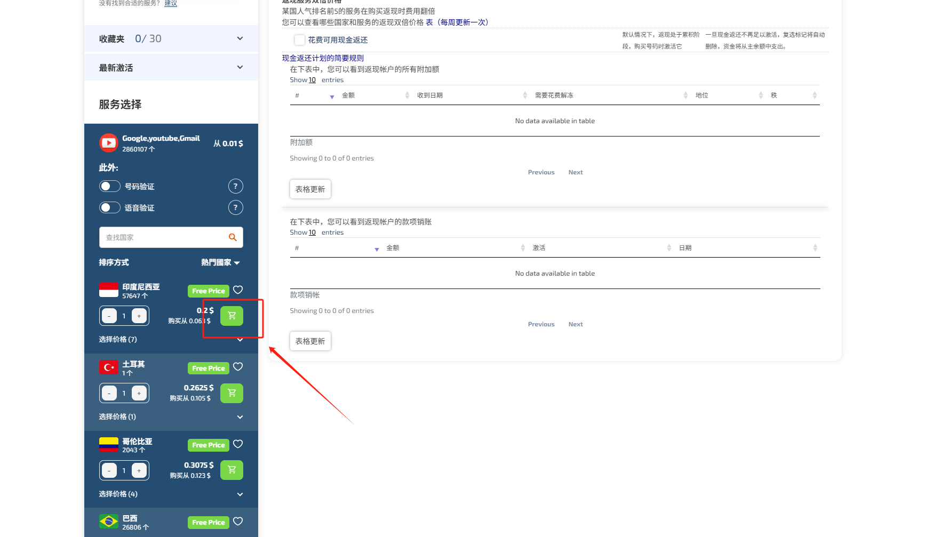This screenshot has height=537, width=942.
Task: Sort bonus table by 地位 column
Action: (x=729, y=95)
